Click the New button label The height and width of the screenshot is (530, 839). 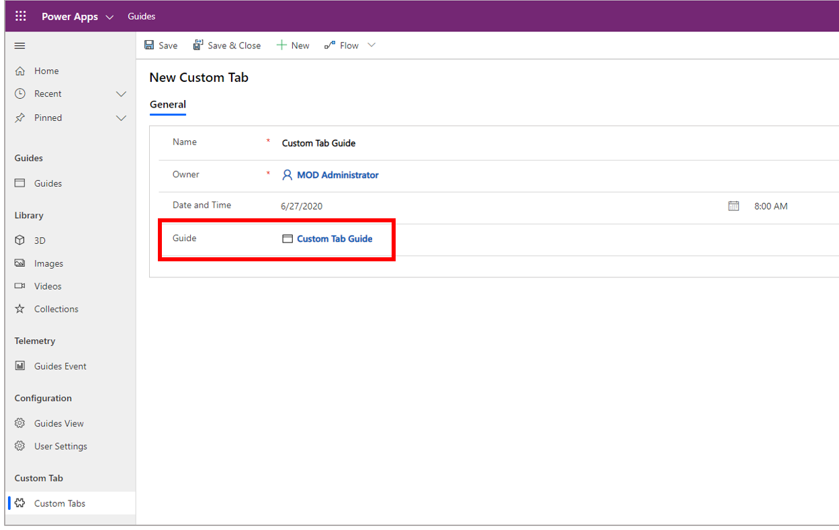[x=300, y=46]
